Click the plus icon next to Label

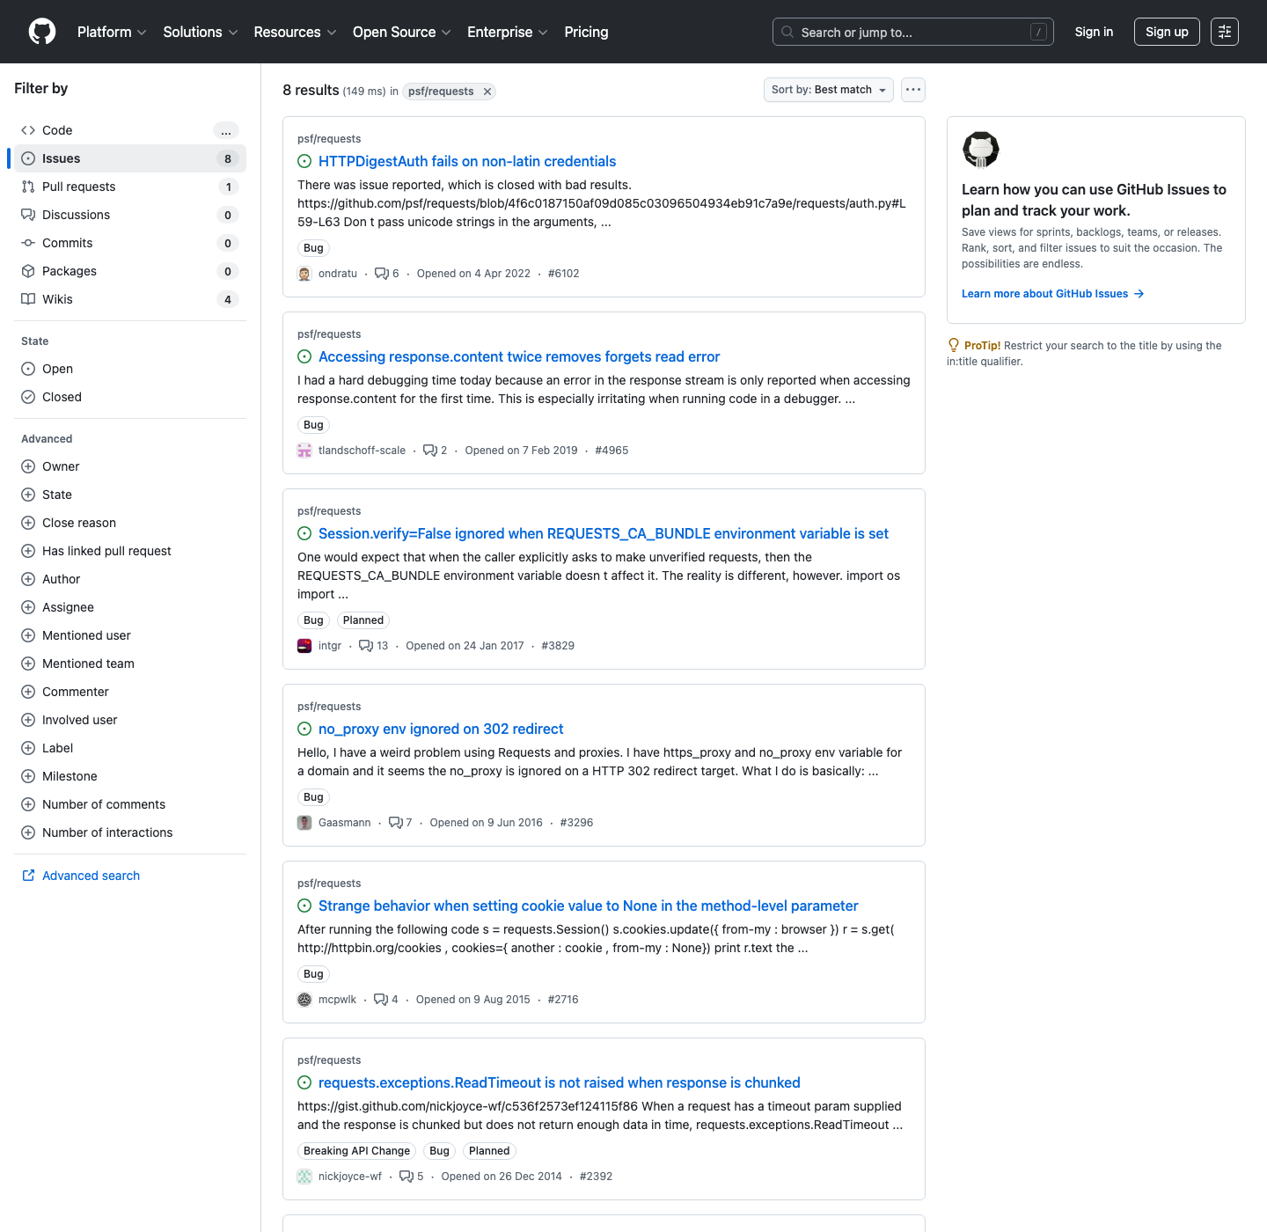tap(28, 748)
